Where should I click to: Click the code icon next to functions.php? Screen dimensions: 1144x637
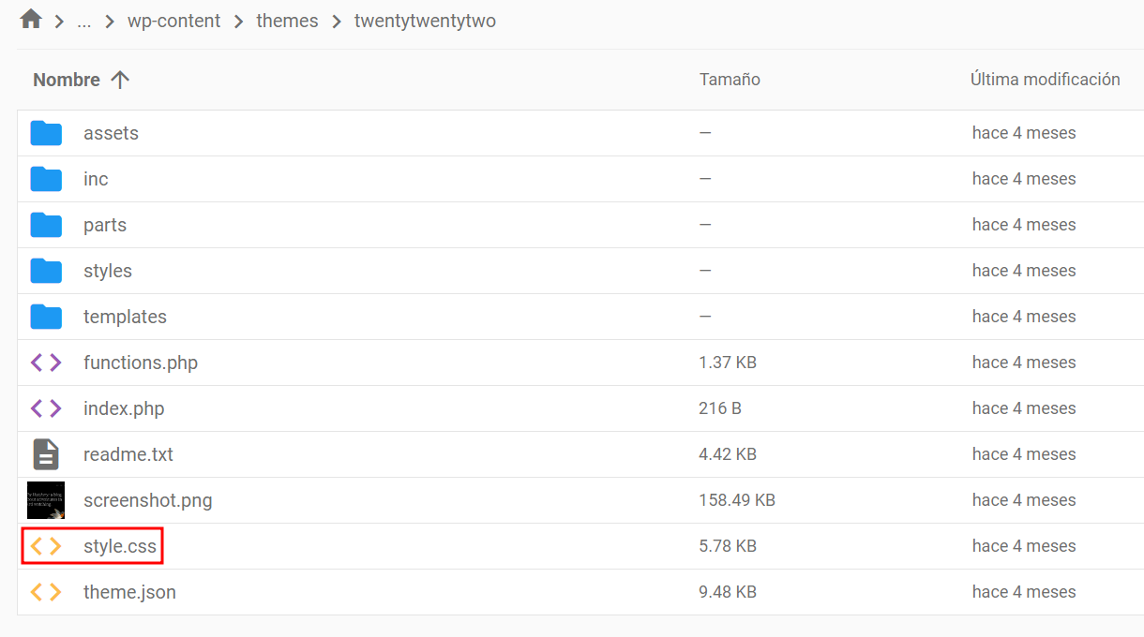pos(46,362)
